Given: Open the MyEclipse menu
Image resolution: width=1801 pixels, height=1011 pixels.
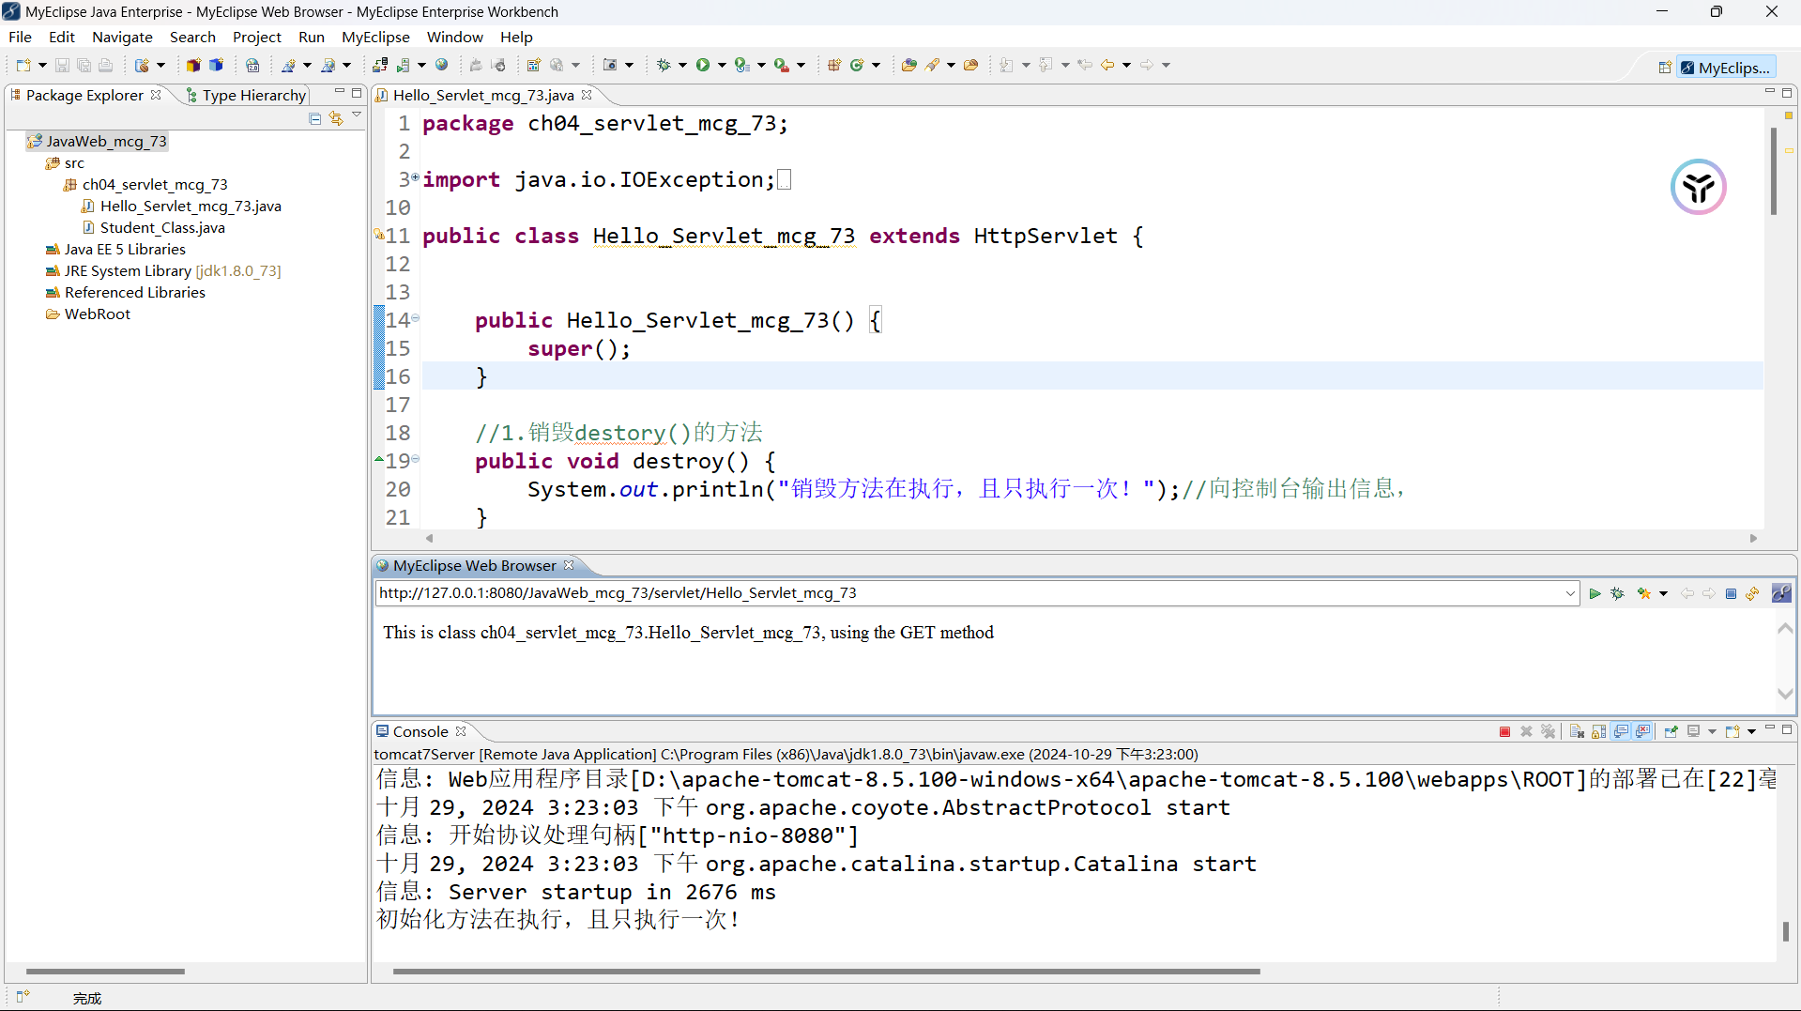Looking at the screenshot, I should coord(375,37).
